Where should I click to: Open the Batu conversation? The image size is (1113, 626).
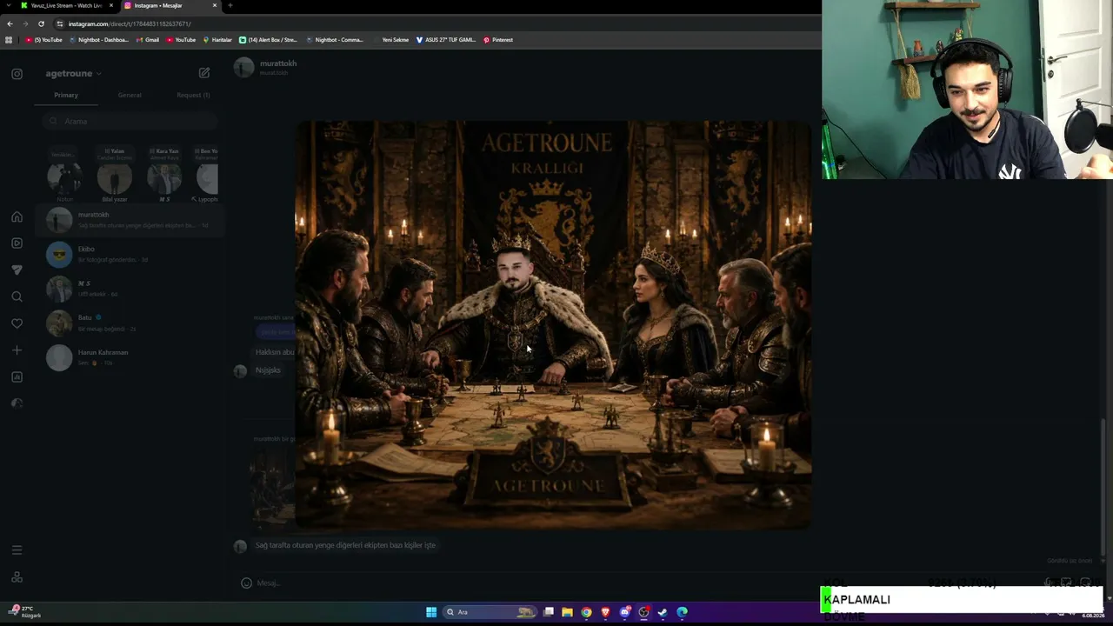(x=130, y=323)
